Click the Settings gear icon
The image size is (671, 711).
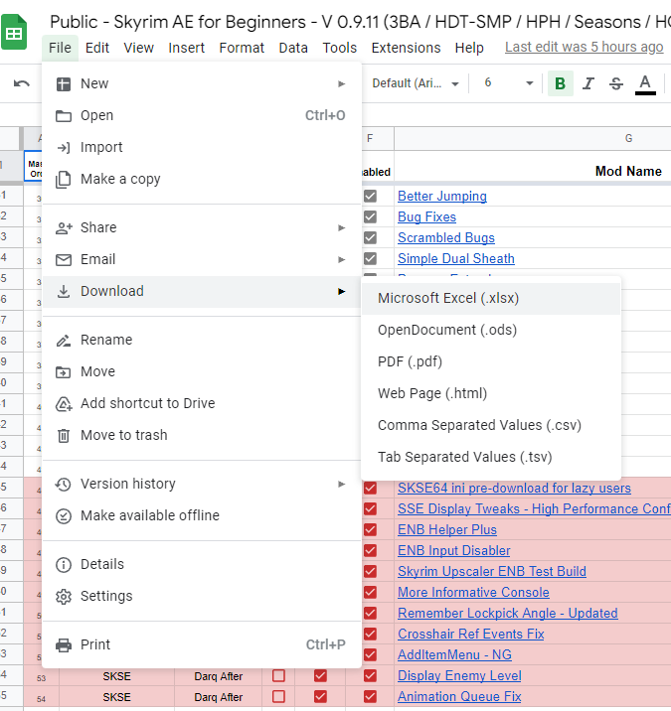[63, 597]
